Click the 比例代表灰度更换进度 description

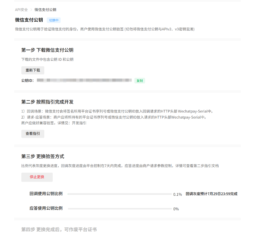(120, 166)
